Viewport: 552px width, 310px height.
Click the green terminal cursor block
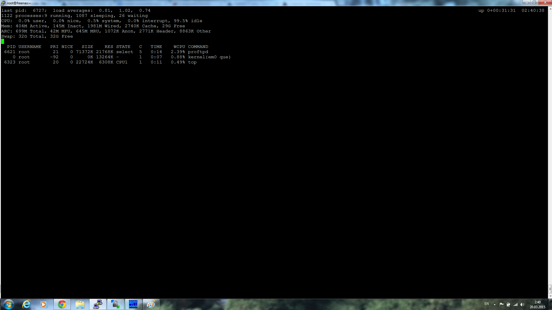pos(3,42)
